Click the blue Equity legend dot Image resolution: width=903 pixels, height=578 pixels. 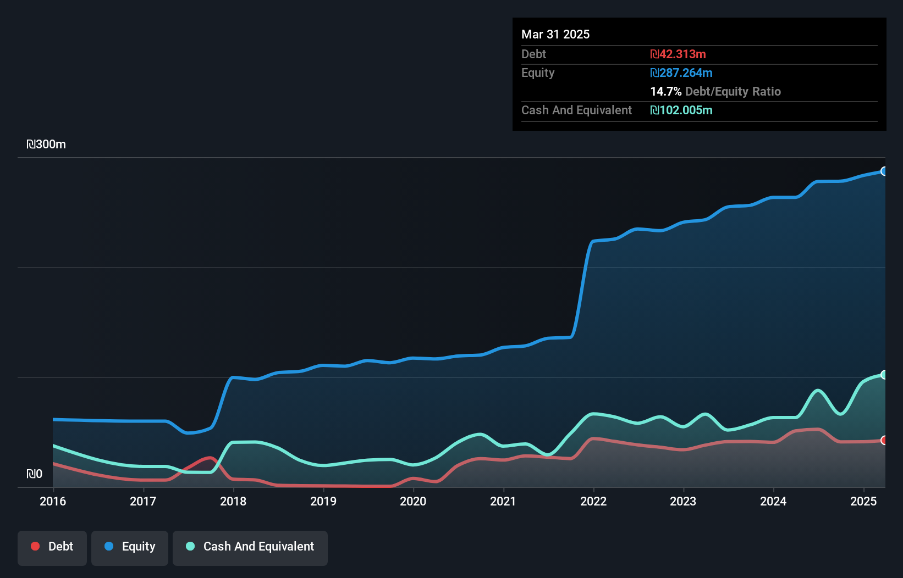point(109,546)
